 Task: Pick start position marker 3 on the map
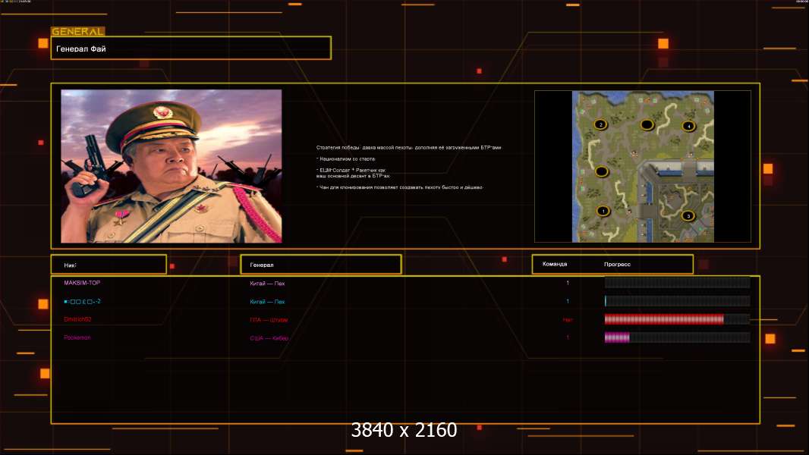(x=688, y=215)
